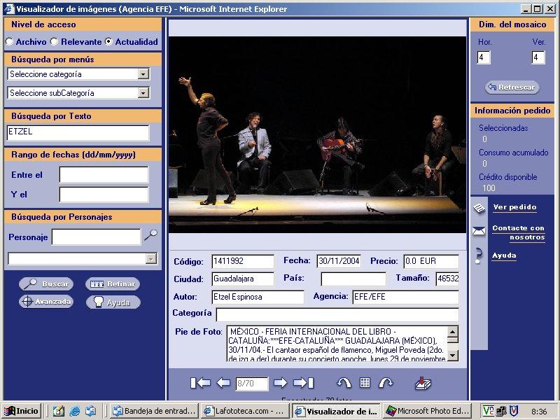This screenshot has height=420, width=560.
Task: Open the 'Ver pedido' link
Action: [514, 207]
